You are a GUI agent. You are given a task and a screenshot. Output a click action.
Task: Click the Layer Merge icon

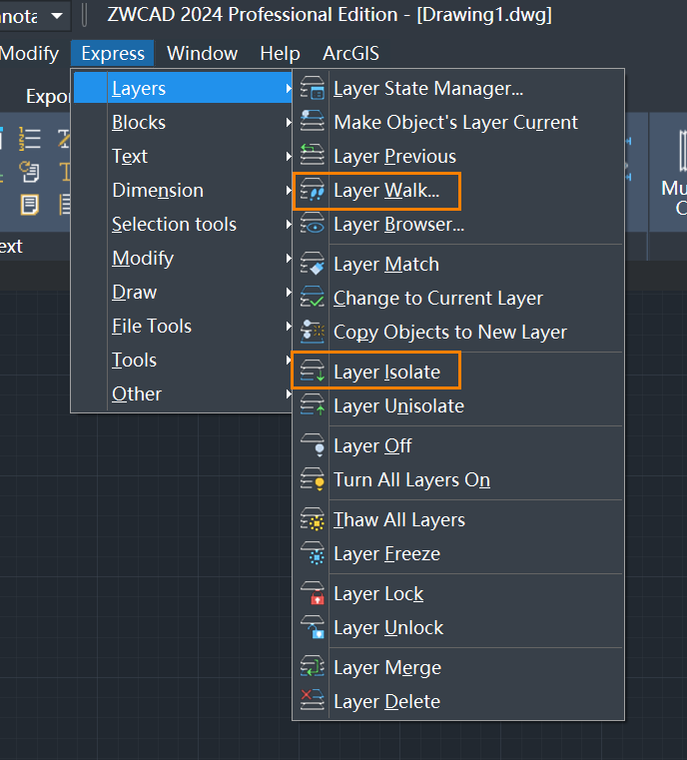pos(312,667)
